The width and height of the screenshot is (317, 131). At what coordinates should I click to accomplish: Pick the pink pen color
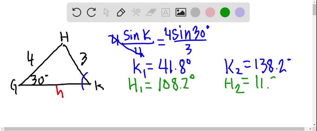pos(210,13)
